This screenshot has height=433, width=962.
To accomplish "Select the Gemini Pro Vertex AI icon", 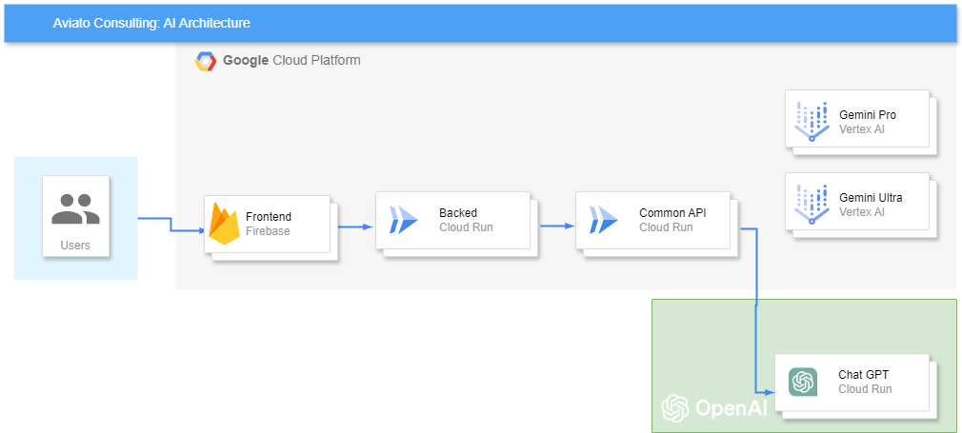I will 812,122.
